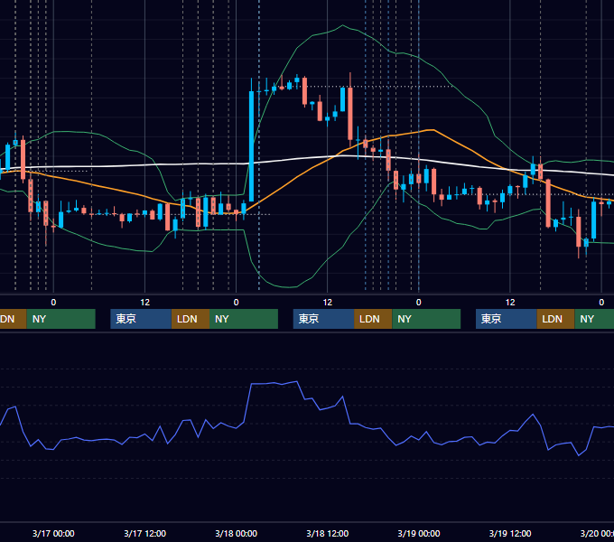Click the 3/18 12:00 date label
This screenshot has width=614, height=542.
328,533
